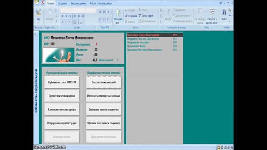Open the fill color bucket picker
This screenshot has width=267, height=150.
tap(69, 22)
